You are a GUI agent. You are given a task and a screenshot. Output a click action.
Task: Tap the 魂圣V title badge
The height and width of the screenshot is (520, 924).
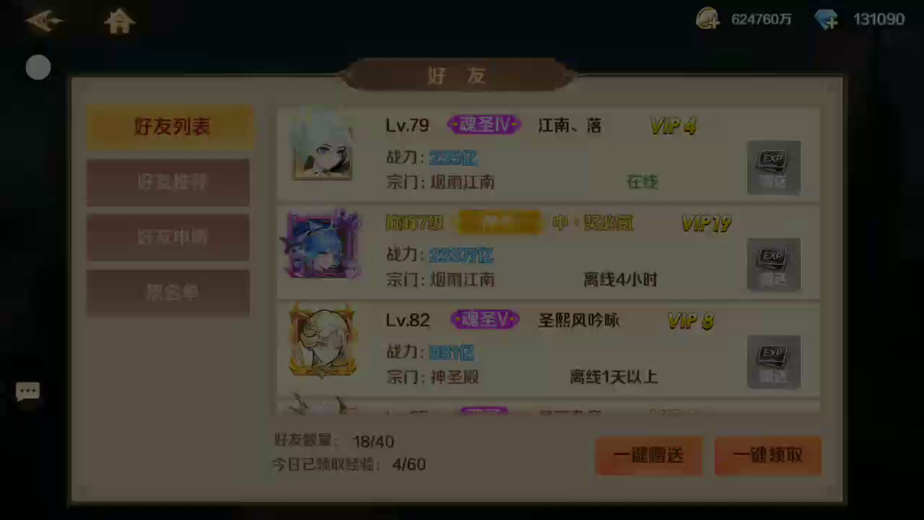[484, 319]
